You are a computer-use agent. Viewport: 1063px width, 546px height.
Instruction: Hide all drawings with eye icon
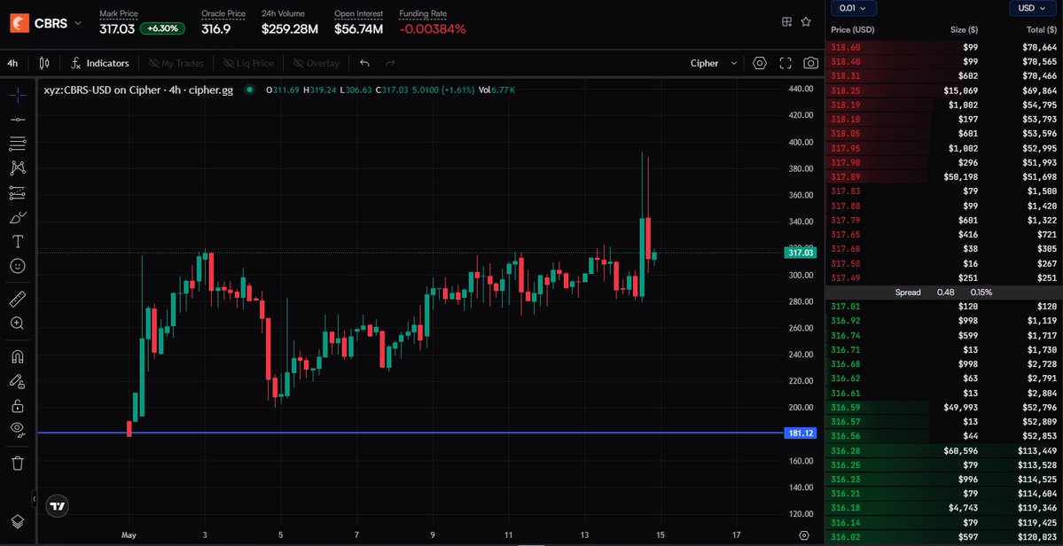pos(18,430)
